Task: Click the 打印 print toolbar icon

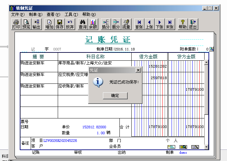Action: (x=16, y=24)
